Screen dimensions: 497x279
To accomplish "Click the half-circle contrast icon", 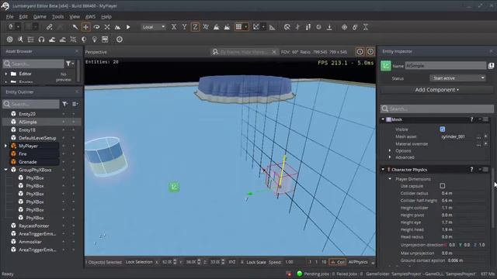I will pyautogui.click(x=84, y=40).
